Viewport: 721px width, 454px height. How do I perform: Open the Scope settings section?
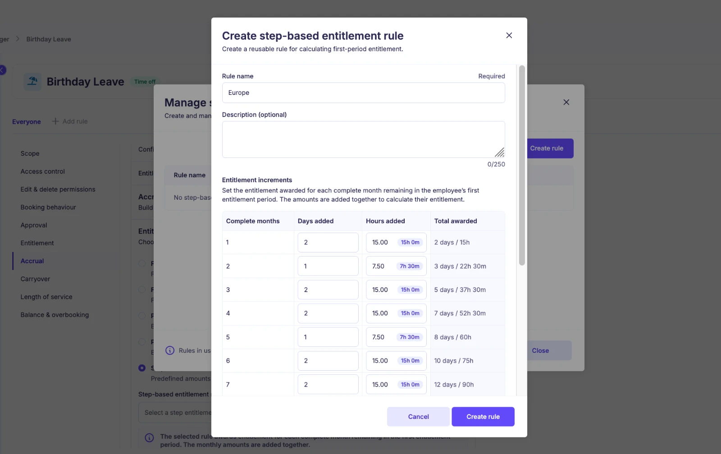30,153
